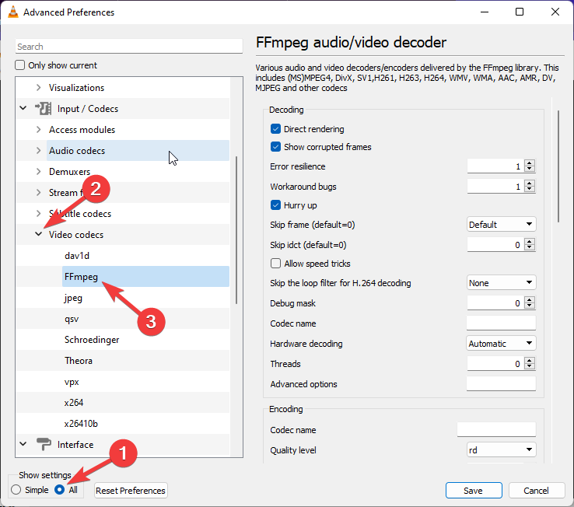Screen dimensions: 574x507
Task: Expand the Demuxers tree node
Action: (x=38, y=171)
